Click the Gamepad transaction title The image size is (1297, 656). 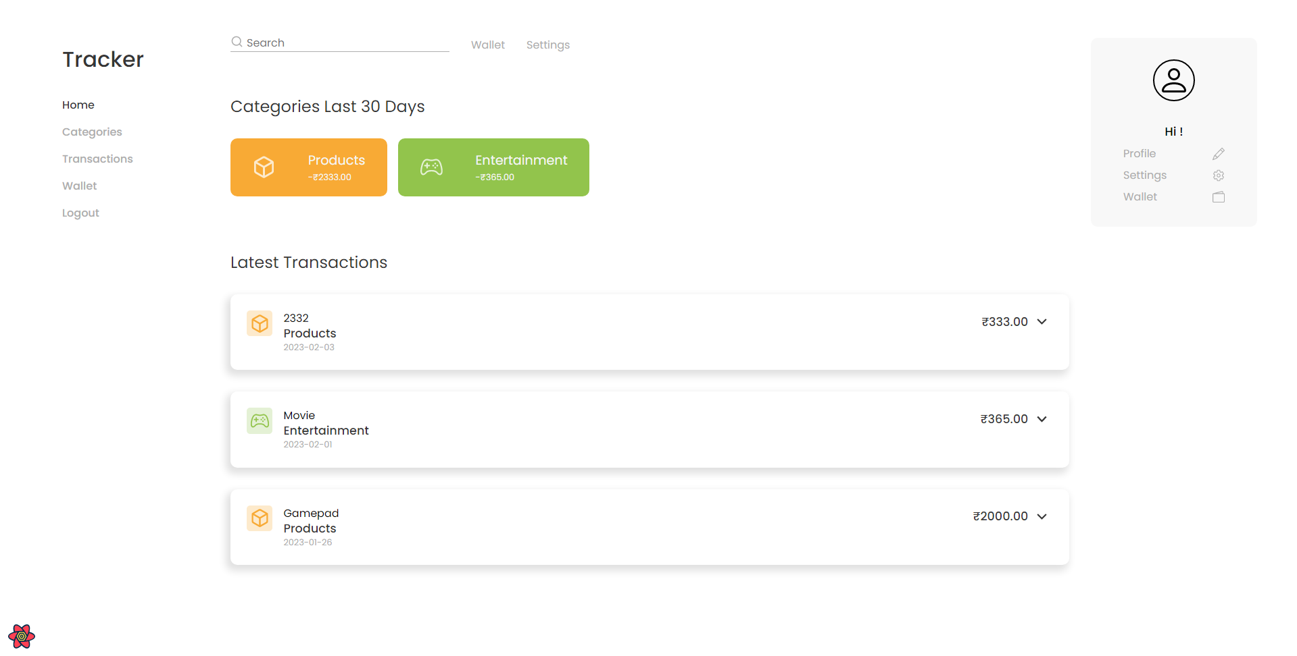click(x=311, y=513)
